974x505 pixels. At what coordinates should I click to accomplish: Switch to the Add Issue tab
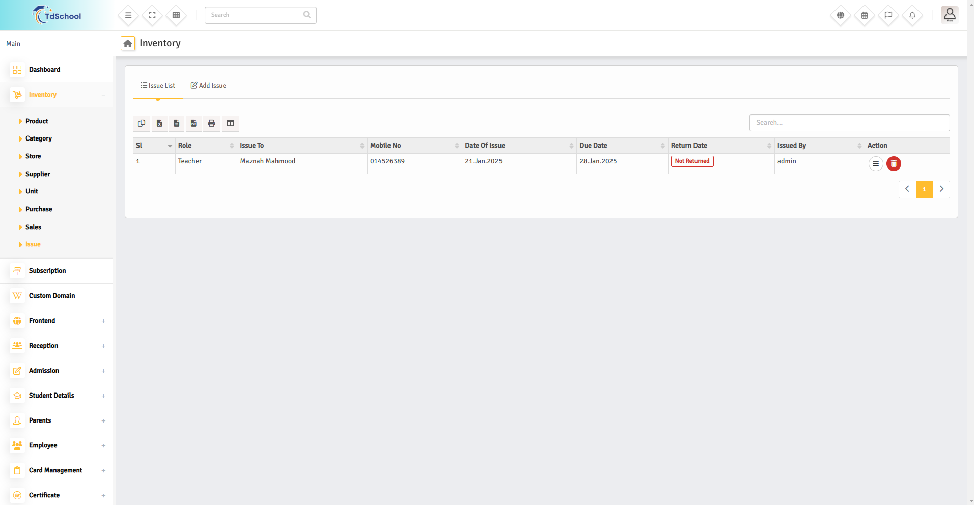coord(208,86)
